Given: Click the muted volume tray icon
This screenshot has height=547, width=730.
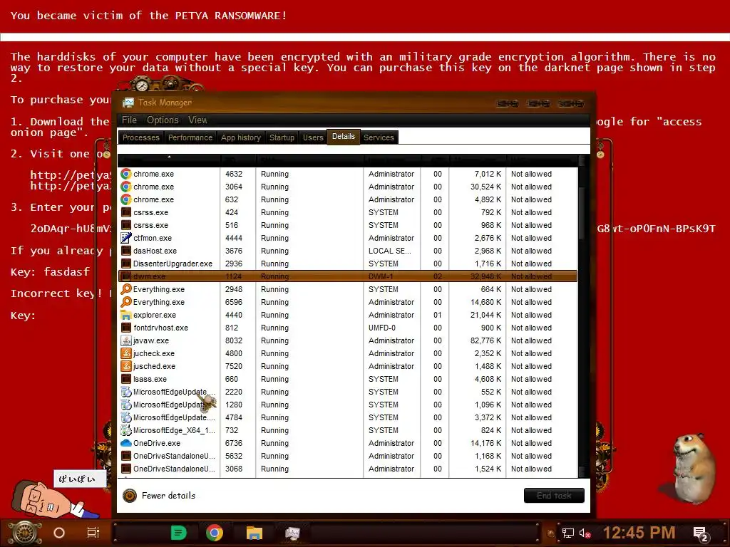Looking at the screenshot, I should [585, 533].
